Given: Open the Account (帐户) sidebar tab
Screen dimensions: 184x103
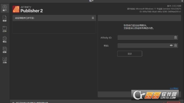Looking at the screenshot, I should (4, 8).
